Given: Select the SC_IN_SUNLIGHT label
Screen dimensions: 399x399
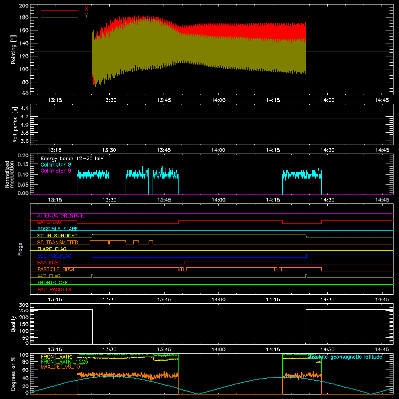Looking at the screenshot, I should coord(57,235).
